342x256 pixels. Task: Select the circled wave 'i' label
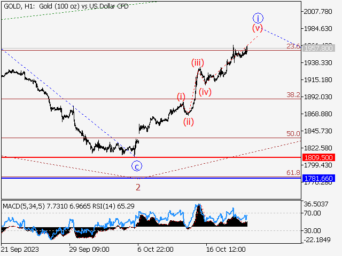coord(258,18)
